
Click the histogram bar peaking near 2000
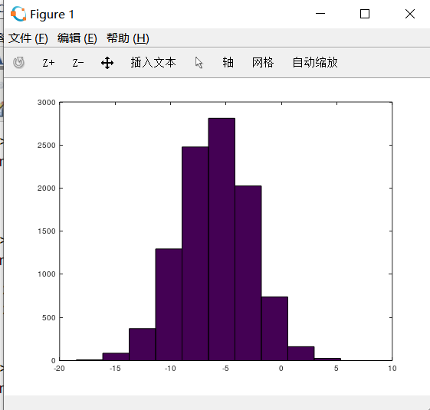coord(248,273)
